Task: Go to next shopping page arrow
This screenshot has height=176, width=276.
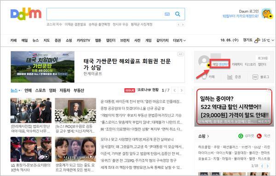Action: (268, 166)
